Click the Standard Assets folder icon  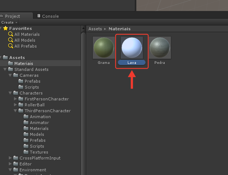[10, 69]
